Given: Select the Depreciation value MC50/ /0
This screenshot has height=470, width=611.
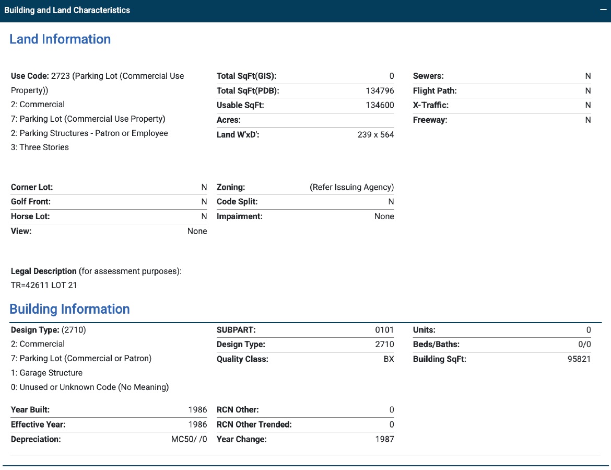Looking at the screenshot, I should pos(189,439).
